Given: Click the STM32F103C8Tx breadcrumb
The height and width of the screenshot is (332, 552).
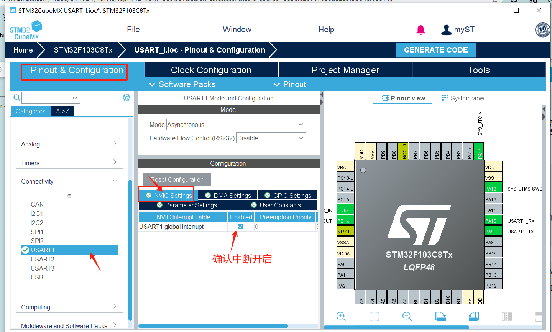Looking at the screenshot, I should [83, 50].
